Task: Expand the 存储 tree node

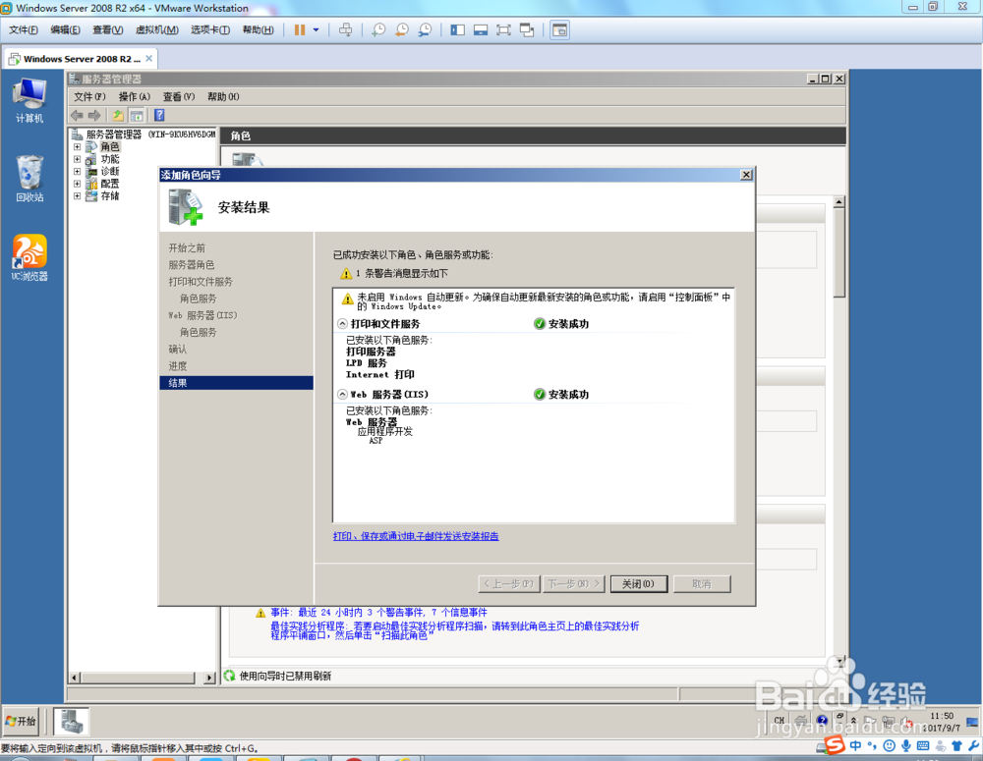Action: click(77, 196)
